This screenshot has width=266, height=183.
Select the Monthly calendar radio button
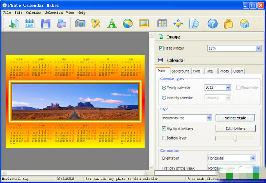click(x=164, y=98)
